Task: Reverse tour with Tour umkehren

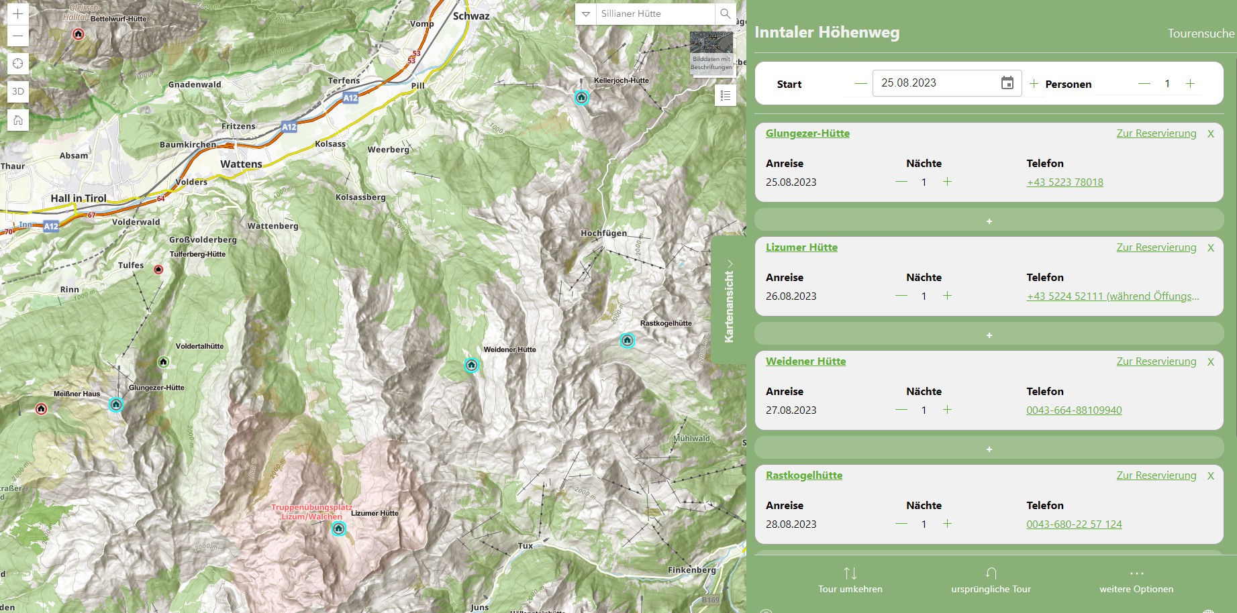Action: (850, 581)
